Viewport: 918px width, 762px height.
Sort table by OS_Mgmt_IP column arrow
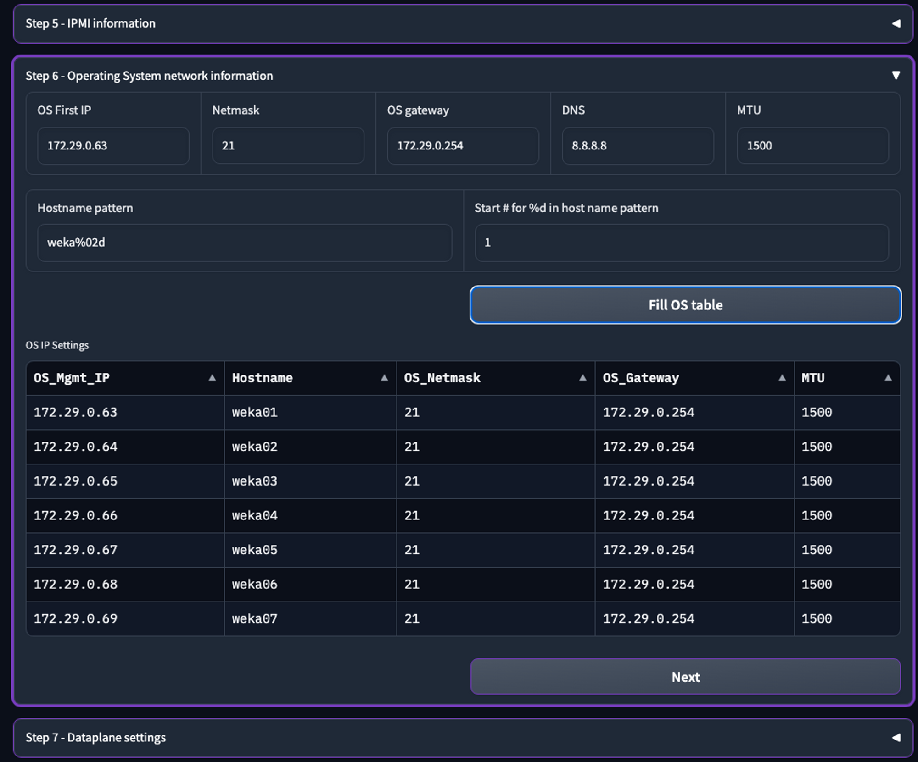click(212, 378)
